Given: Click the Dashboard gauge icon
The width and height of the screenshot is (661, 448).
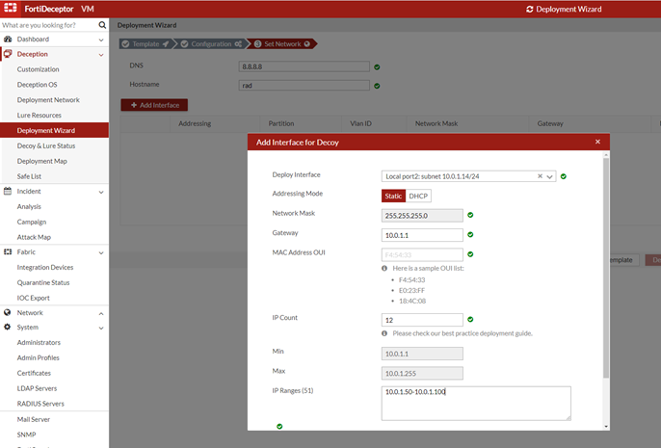Looking at the screenshot, I should (x=8, y=40).
